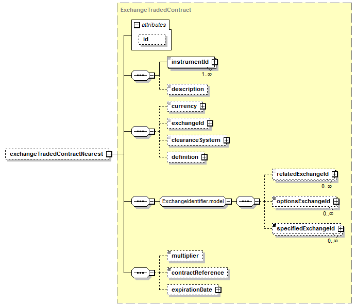This screenshot has height=306, width=357.
Task: Select the multiplier element
Action: pos(185,256)
